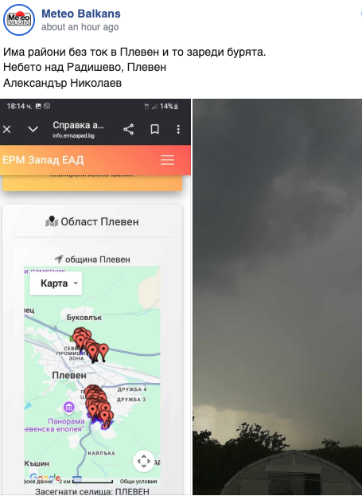Click the Панорама museum marker icon
362x496 pixels.
[x=69, y=407]
